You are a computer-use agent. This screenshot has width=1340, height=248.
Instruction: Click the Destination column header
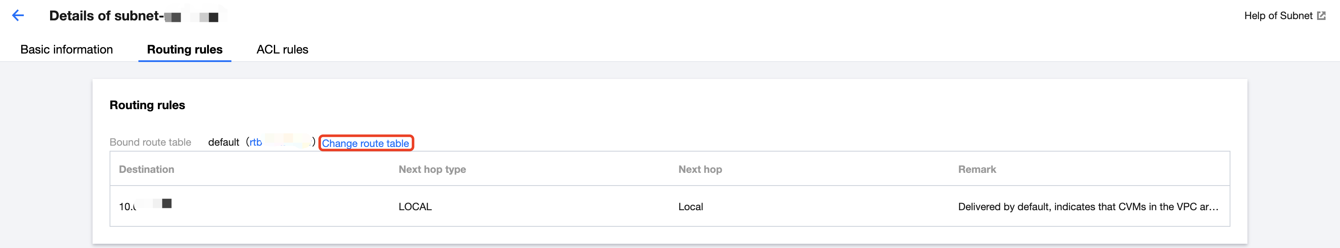tap(146, 169)
